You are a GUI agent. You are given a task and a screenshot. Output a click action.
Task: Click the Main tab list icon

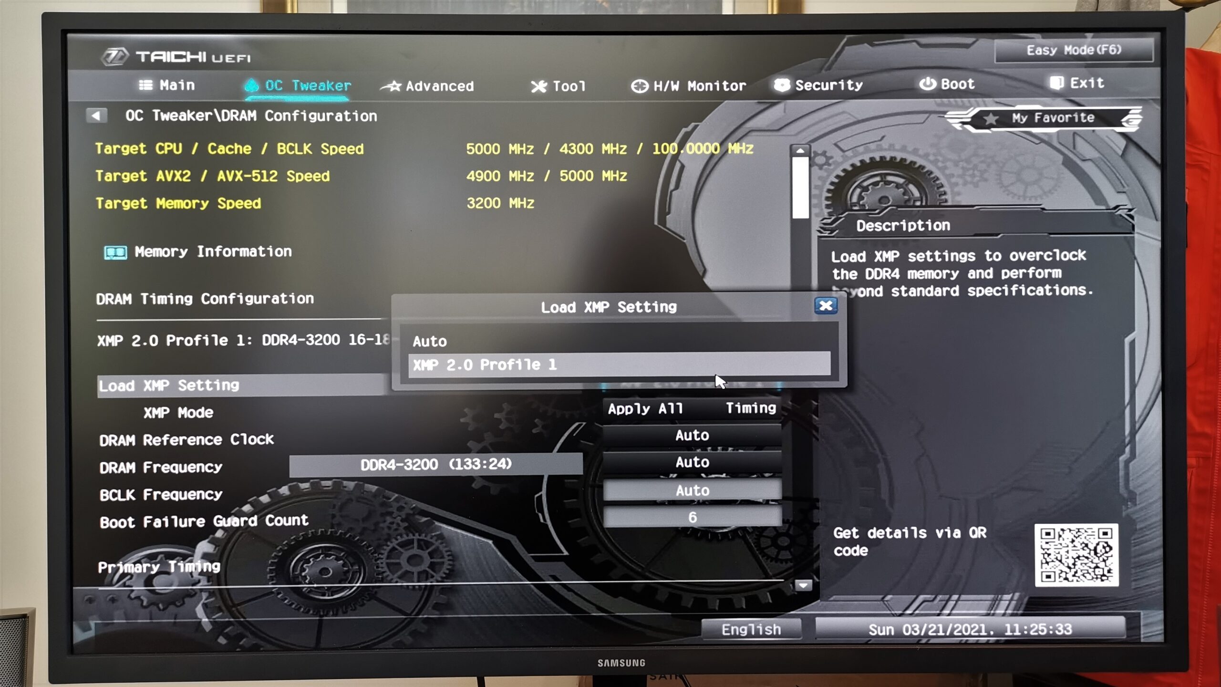pos(145,85)
